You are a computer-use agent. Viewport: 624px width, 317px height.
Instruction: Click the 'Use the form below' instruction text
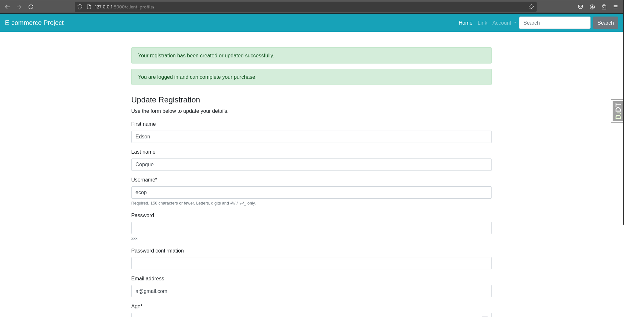point(180,111)
